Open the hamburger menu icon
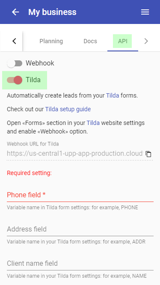This screenshot has height=285, width=160. coord(145,12)
